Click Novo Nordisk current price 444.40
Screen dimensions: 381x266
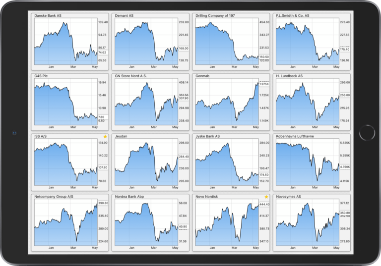coord(264,205)
